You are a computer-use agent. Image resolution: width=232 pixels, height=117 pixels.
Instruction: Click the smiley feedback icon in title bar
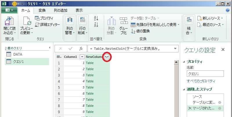coord(14,4)
